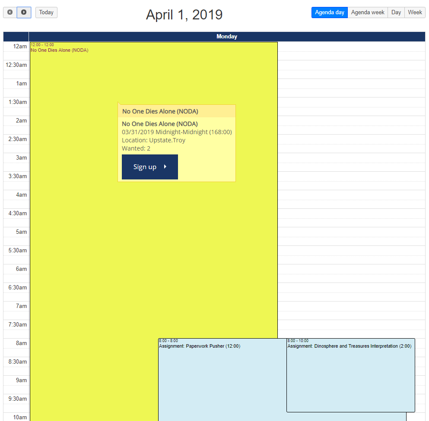Viewport: 429px width, 421px height.
Task: Click the arrow icon inside Sign up
Action: (165, 167)
